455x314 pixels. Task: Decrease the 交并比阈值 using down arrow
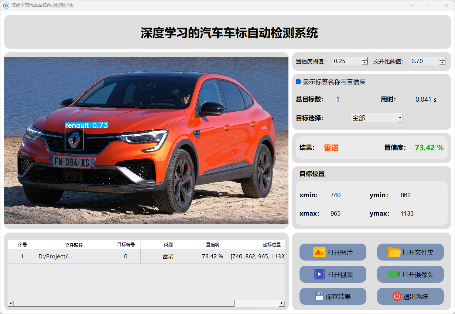point(442,63)
